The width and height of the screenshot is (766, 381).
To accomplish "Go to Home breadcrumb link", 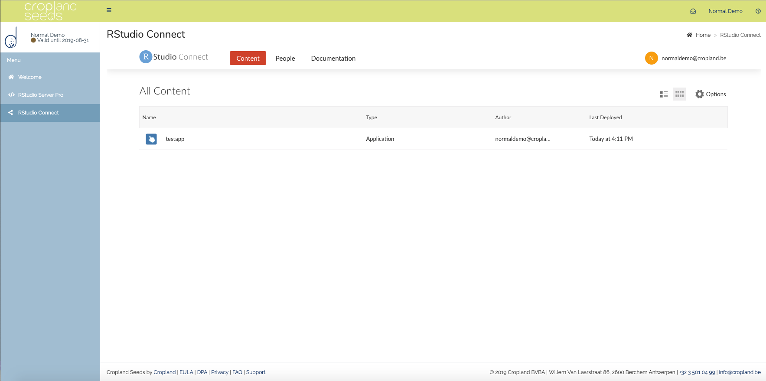I will (x=703, y=35).
